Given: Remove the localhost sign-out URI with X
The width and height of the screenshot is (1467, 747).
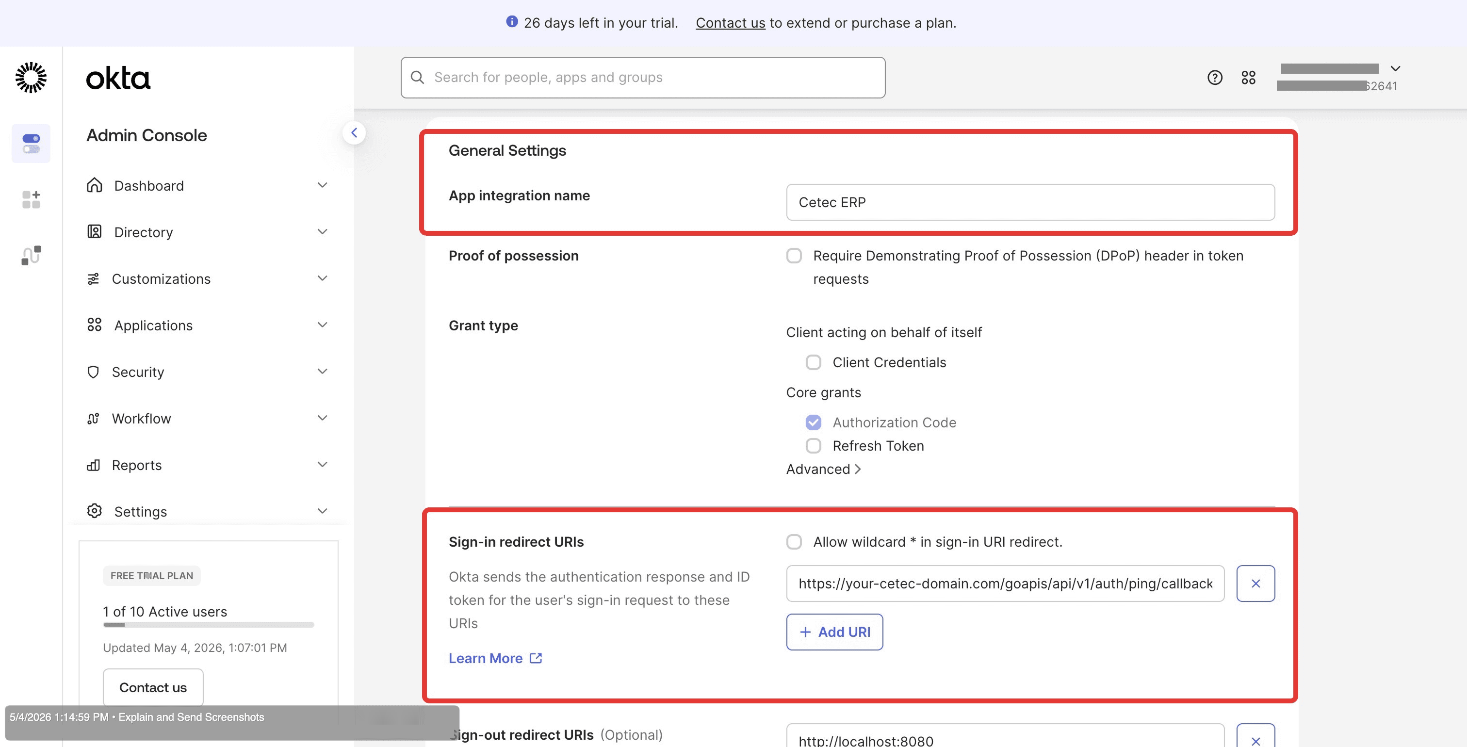Looking at the screenshot, I should coord(1255,738).
